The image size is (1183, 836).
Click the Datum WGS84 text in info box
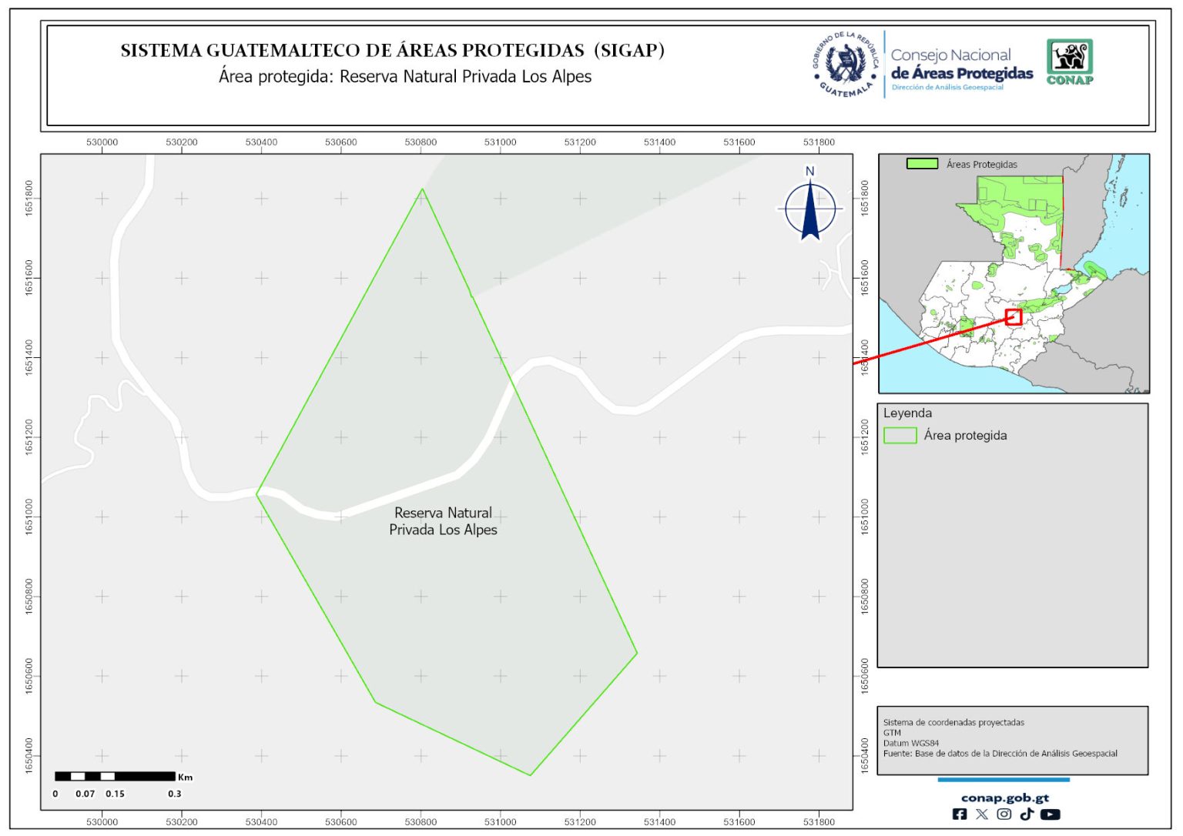(x=911, y=744)
